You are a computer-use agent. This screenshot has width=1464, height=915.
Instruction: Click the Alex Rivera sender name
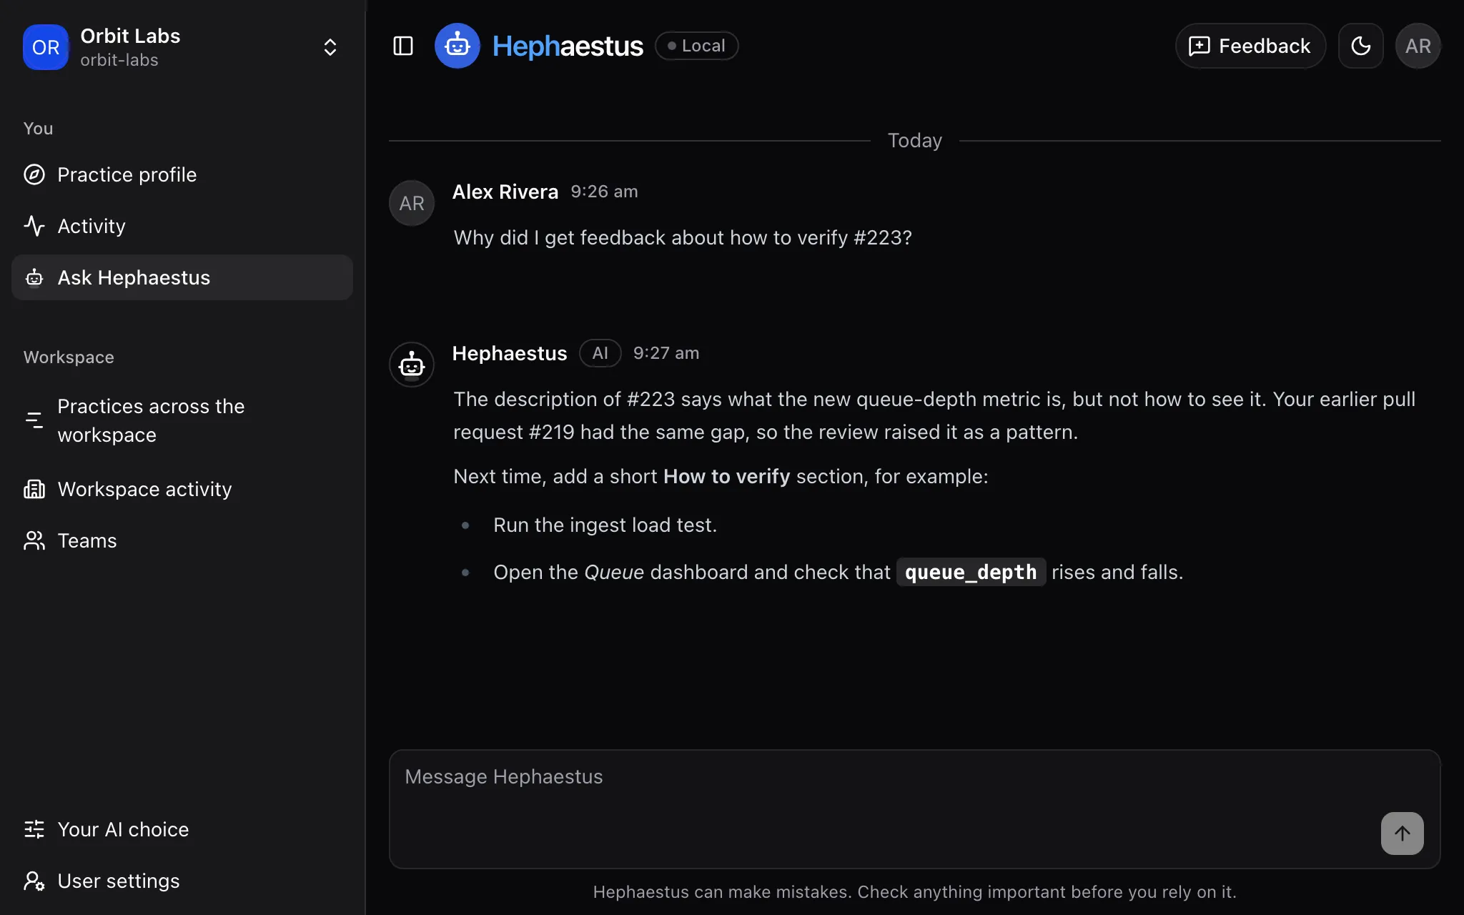(x=505, y=192)
